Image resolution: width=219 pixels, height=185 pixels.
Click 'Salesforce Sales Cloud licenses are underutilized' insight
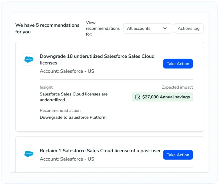[74, 97]
